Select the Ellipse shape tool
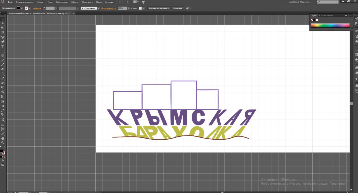The image size is (358, 193). (x=3, y=56)
